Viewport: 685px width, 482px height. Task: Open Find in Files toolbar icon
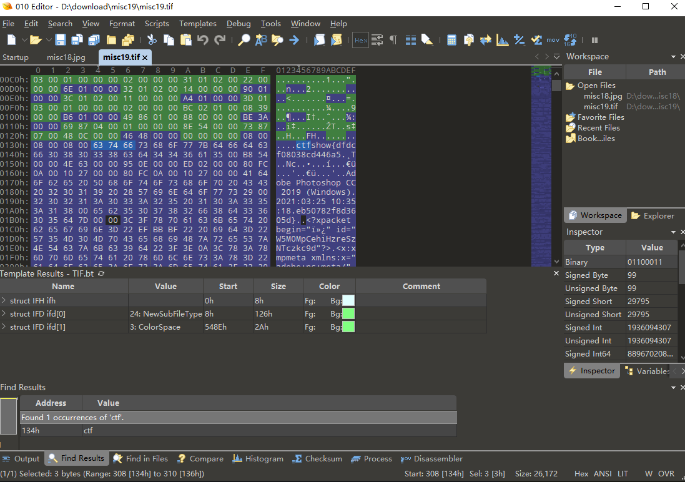[x=277, y=40]
